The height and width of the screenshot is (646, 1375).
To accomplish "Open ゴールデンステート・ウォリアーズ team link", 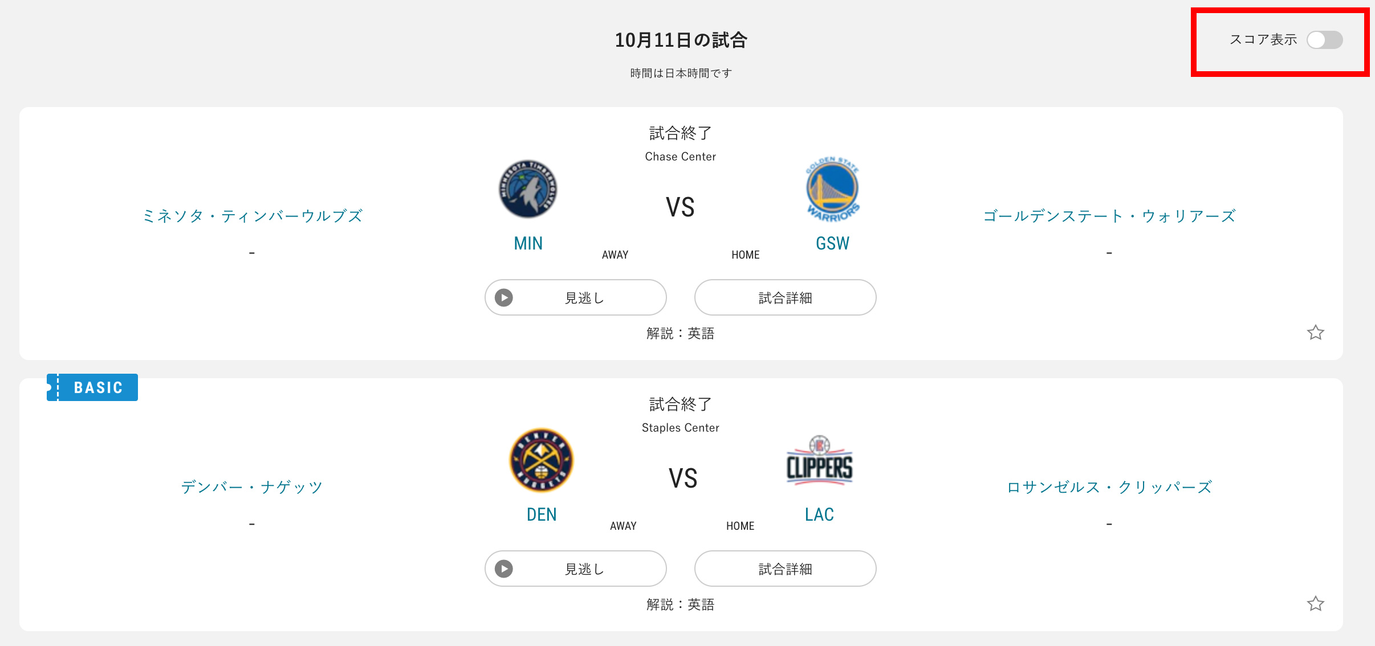I will point(1109,216).
